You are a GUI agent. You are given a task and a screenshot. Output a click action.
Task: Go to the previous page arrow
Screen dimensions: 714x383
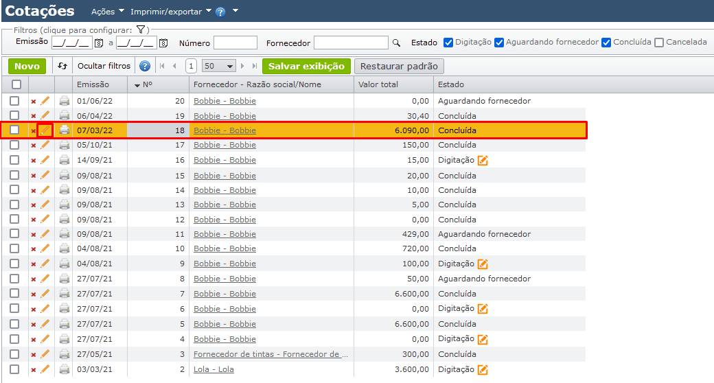[174, 66]
